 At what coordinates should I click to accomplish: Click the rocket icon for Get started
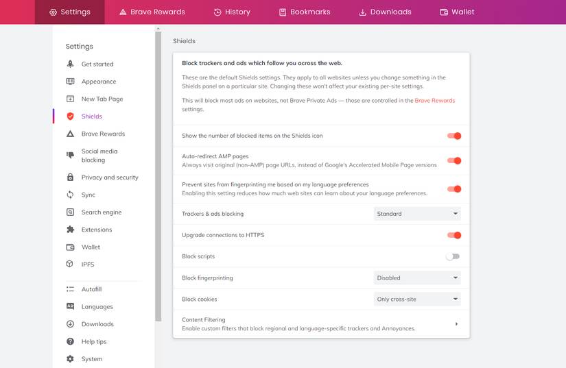pyautogui.click(x=70, y=64)
